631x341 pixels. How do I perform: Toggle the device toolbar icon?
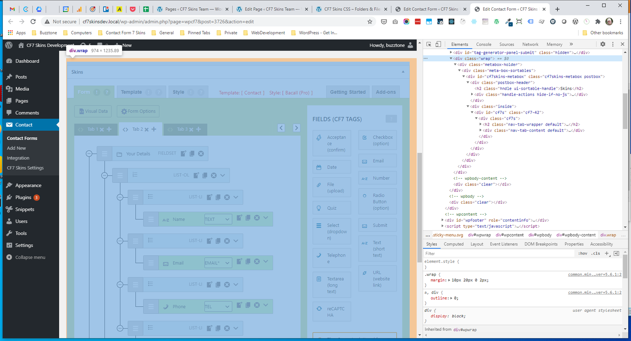438,44
